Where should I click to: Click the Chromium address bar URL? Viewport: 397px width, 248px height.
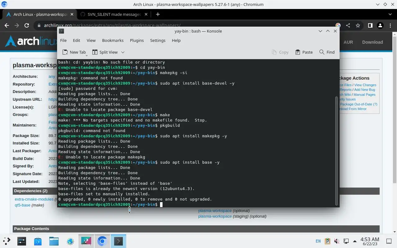pos(112,25)
